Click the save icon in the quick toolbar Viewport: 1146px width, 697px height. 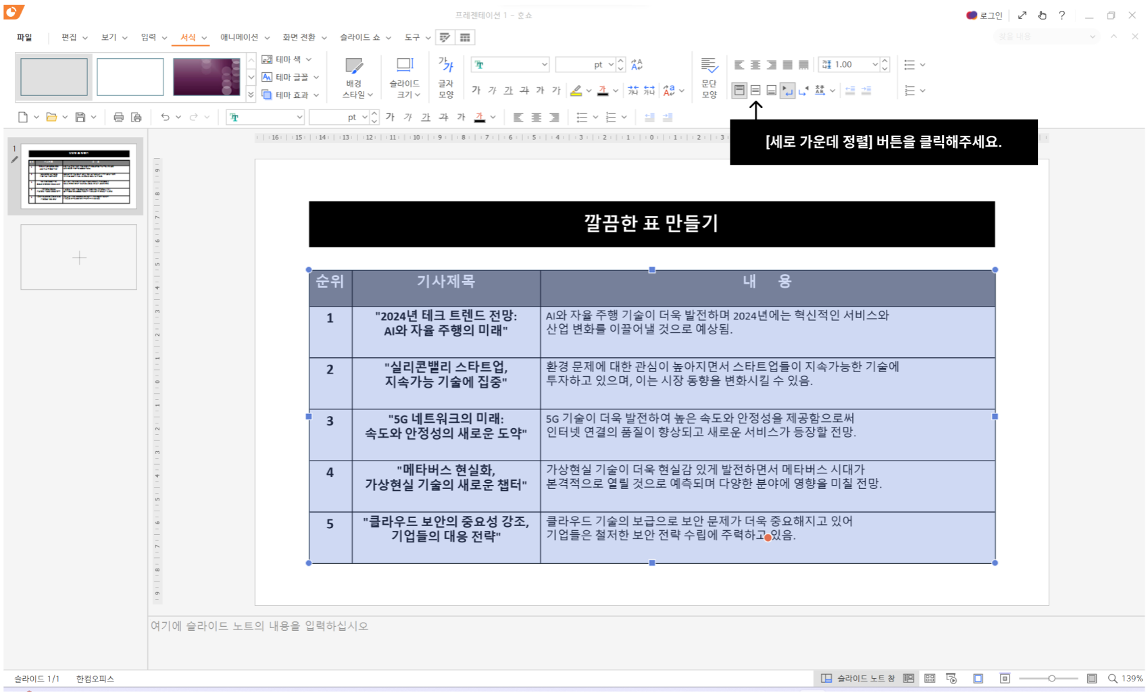pyautogui.click(x=80, y=118)
